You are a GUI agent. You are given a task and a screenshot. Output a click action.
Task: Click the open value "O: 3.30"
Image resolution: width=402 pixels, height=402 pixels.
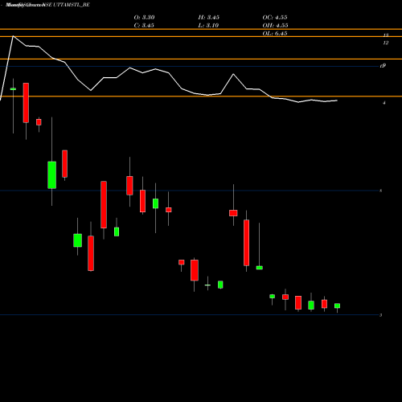(x=144, y=18)
